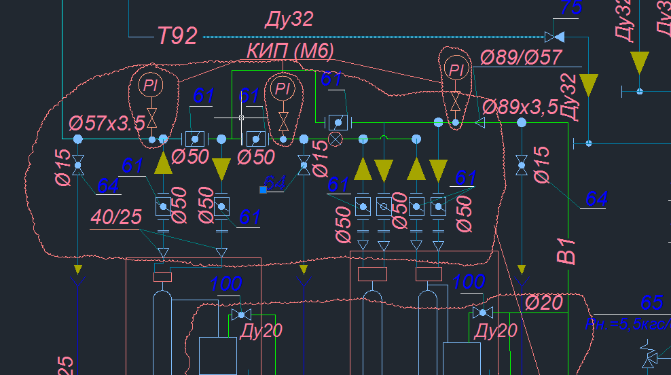Viewport: 671px width, 375px height.
Task: Click the PI gauge left of Ø89/Ø57
Action: [x=456, y=69]
